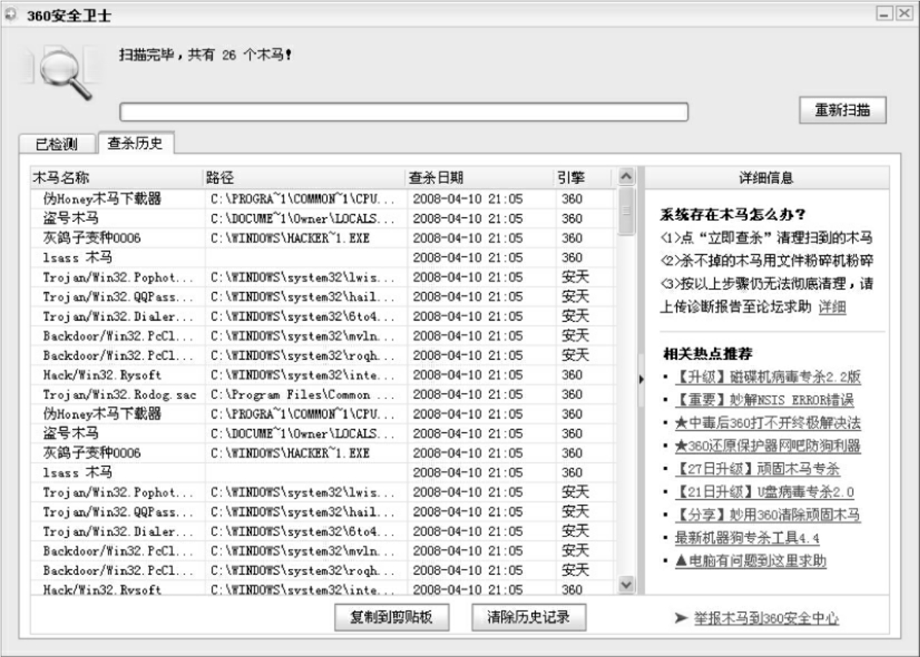Collapse the 详细信息 panel with the splitter arrow
This screenshot has width=920, height=657.
click(x=641, y=379)
